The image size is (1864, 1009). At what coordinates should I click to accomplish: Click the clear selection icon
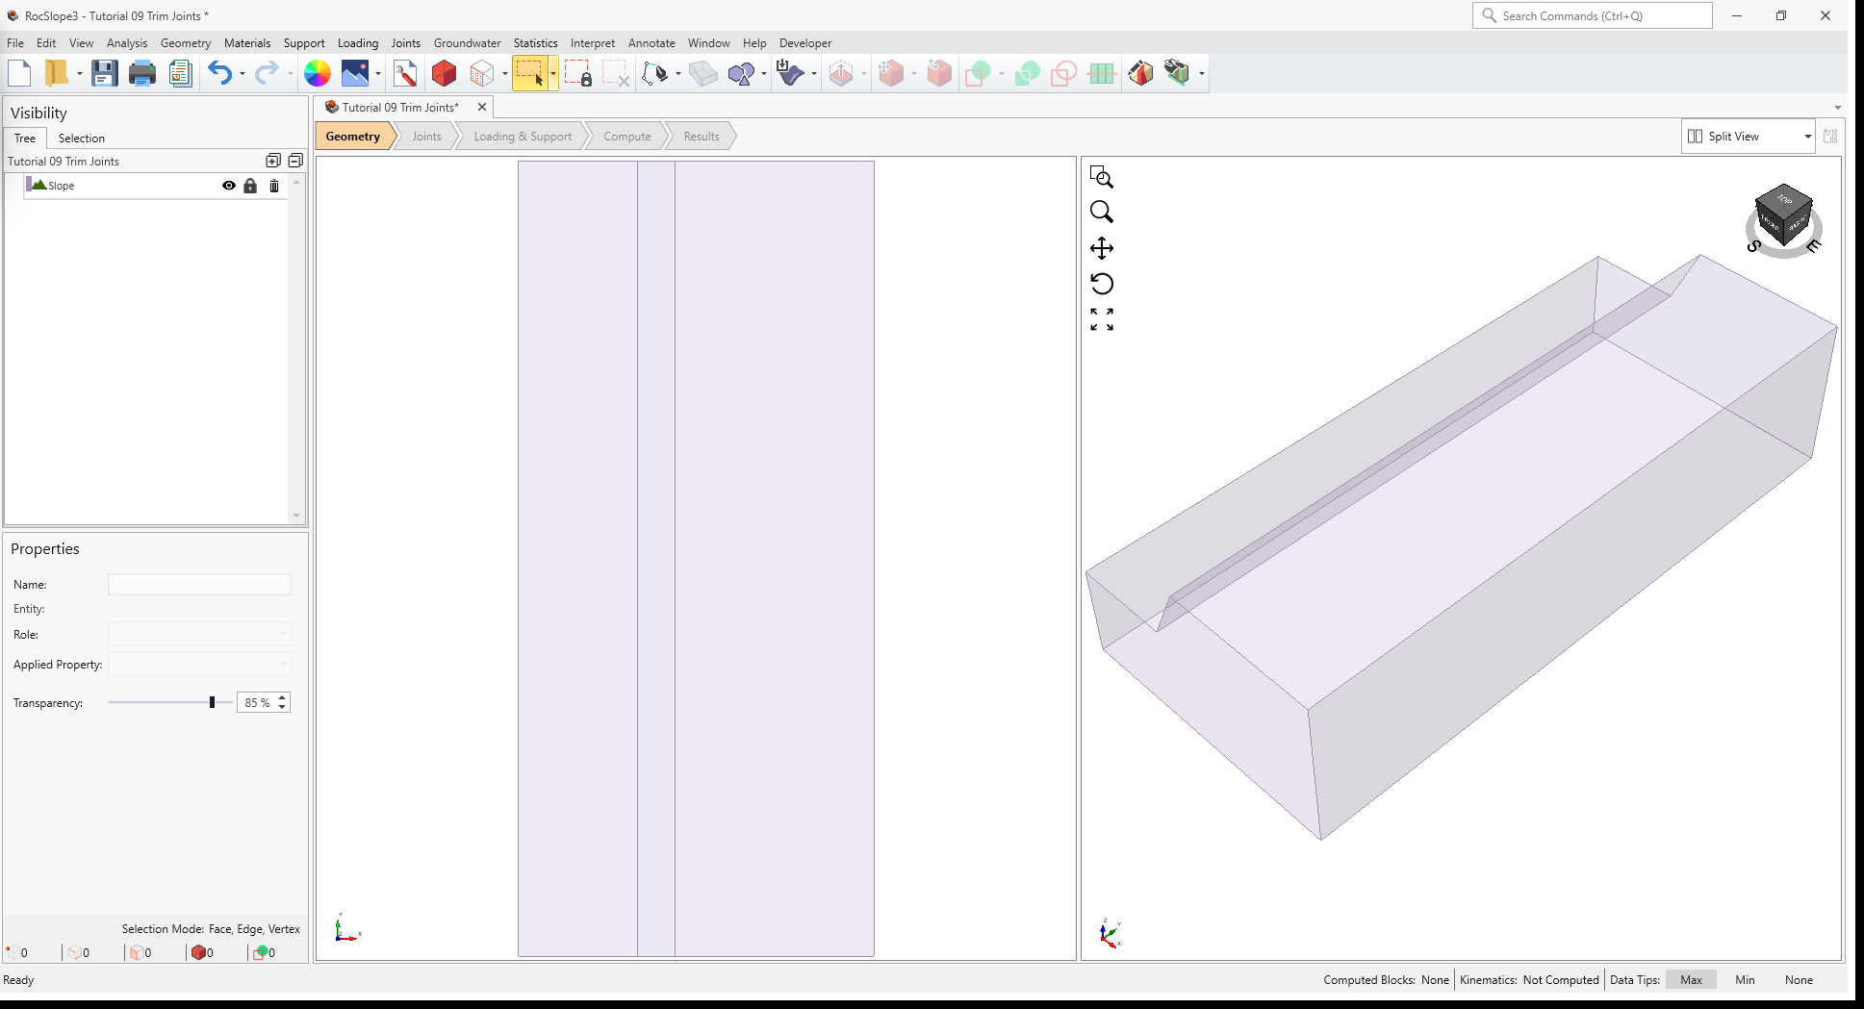(x=615, y=73)
